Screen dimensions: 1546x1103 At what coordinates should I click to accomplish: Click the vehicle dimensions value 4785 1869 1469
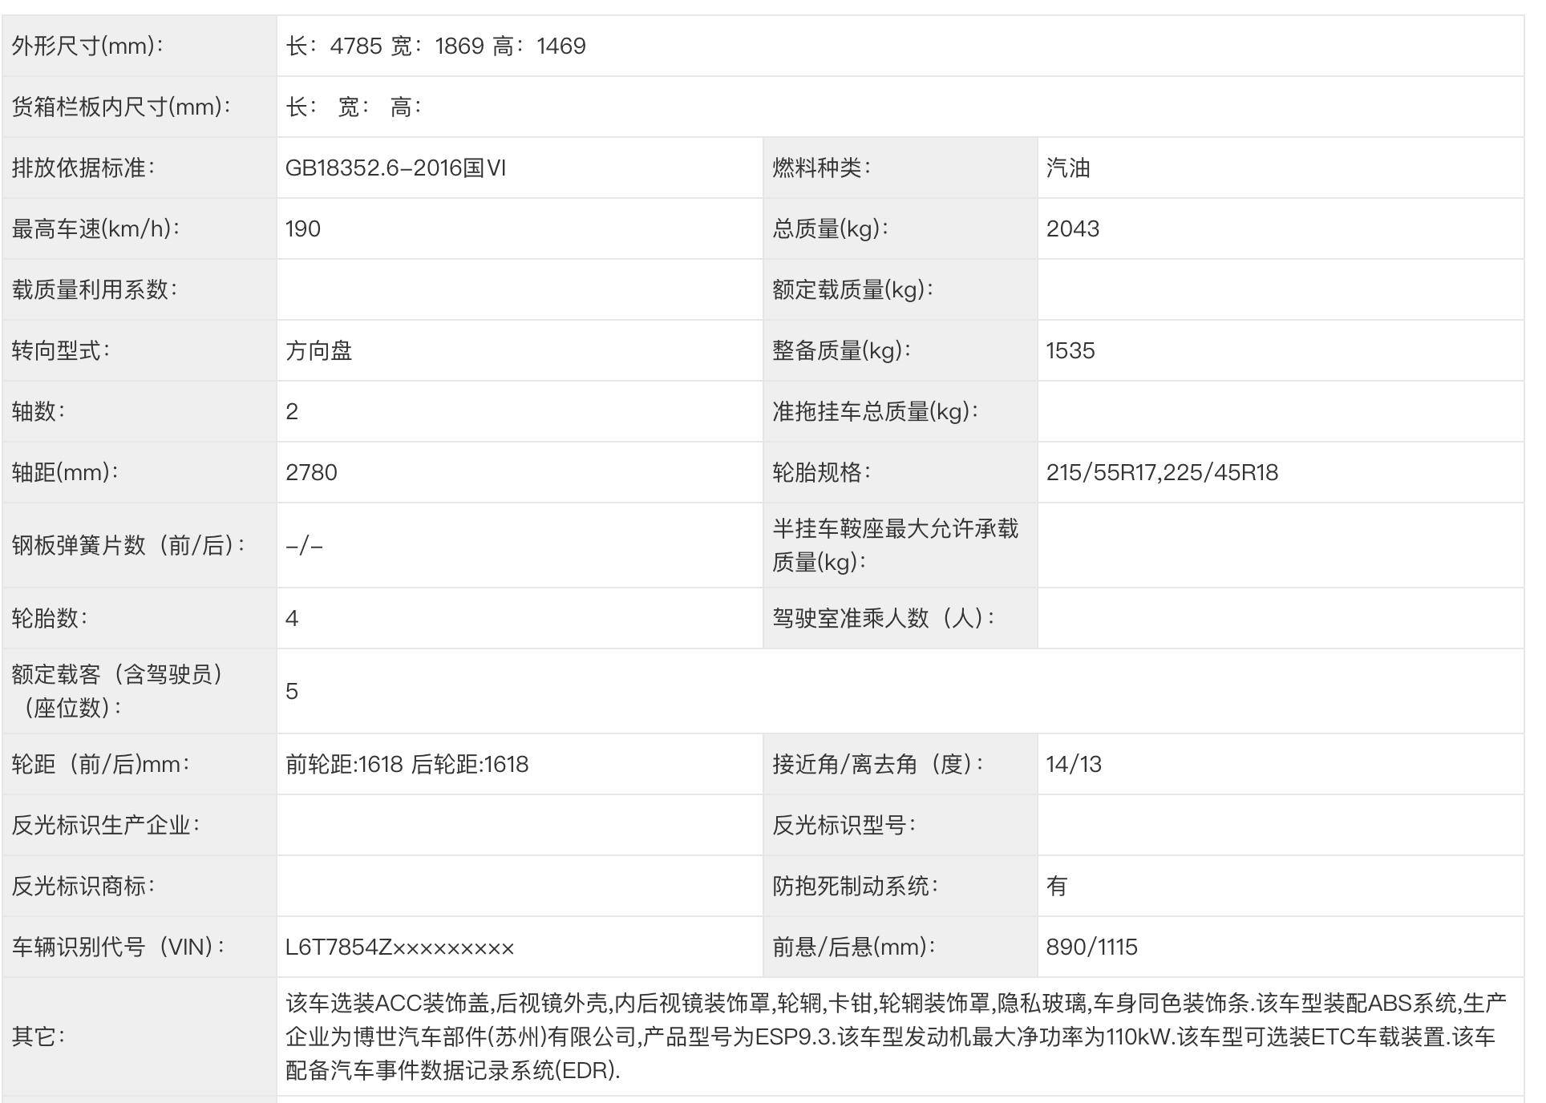click(435, 46)
